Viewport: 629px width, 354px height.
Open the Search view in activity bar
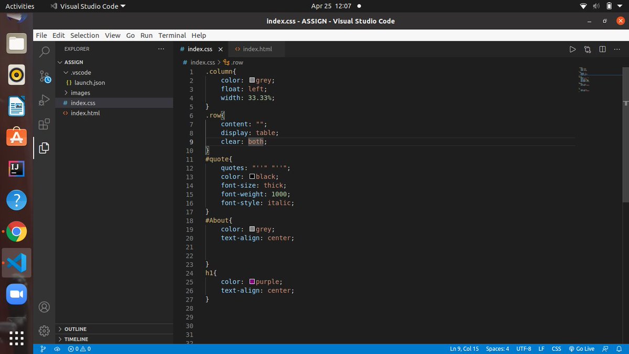click(45, 51)
